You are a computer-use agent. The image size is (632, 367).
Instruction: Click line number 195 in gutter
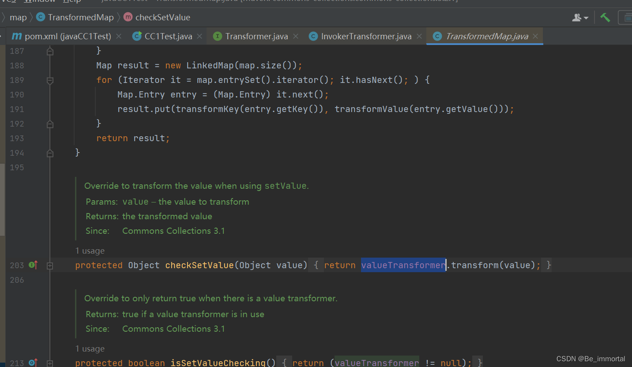(x=17, y=167)
